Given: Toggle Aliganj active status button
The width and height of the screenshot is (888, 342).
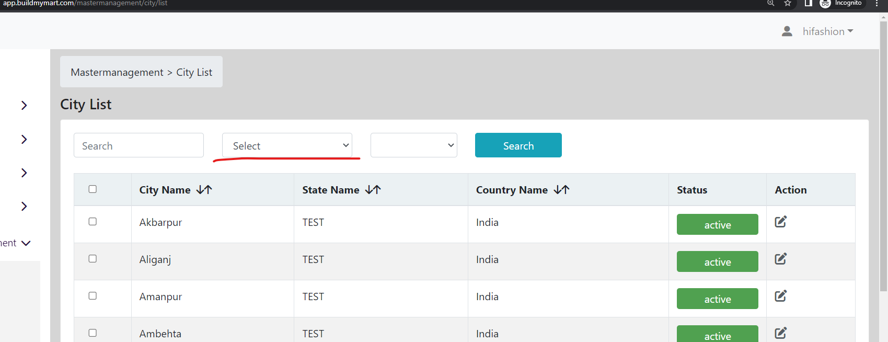Looking at the screenshot, I should click(717, 261).
